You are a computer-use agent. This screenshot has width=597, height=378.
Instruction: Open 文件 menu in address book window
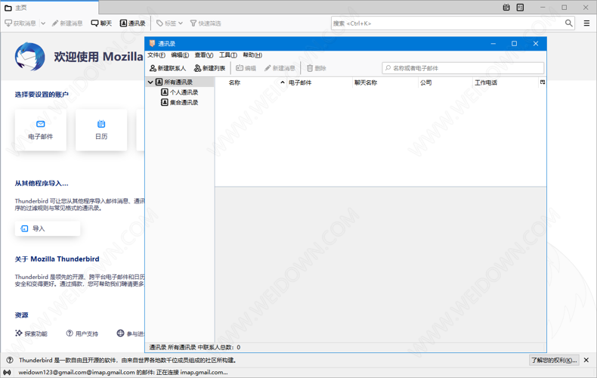[x=156, y=55]
